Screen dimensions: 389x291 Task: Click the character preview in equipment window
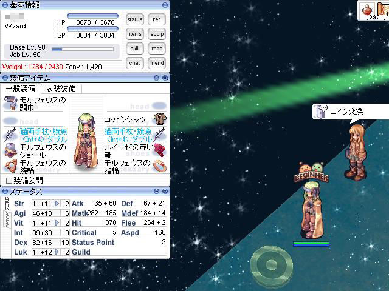coord(86,141)
